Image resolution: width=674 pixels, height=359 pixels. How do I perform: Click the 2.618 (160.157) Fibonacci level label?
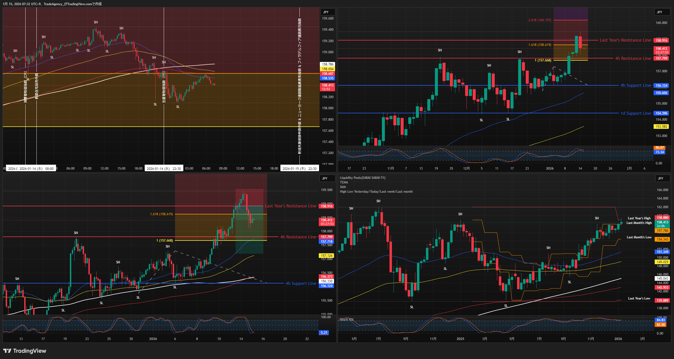point(540,20)
